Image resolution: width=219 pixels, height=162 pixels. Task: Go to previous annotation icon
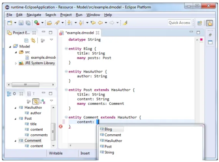(x=81, y=23)
